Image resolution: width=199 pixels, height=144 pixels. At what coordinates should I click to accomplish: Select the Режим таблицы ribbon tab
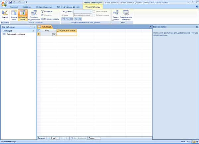pos(93,7)
